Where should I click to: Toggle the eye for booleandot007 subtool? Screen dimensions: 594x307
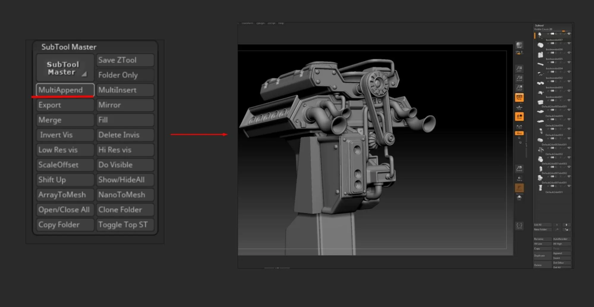(569, 34)
